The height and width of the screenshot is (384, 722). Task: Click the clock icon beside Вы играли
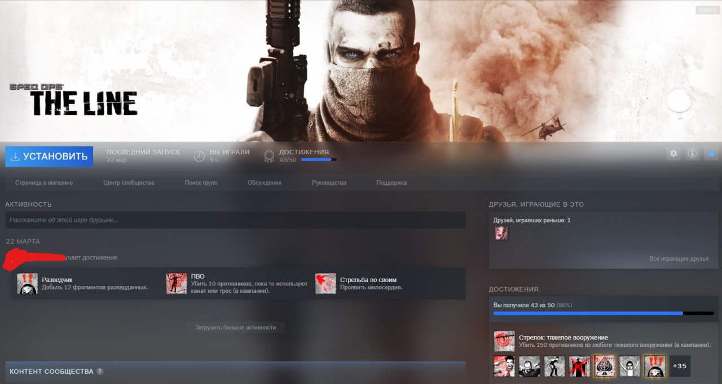[x=199, y=156]
